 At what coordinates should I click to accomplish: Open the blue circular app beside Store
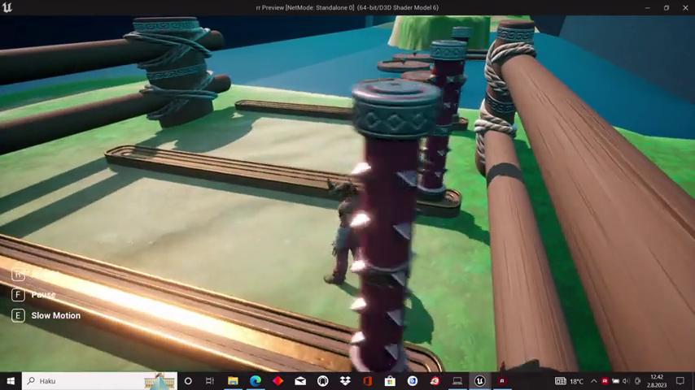coord(413,381)
